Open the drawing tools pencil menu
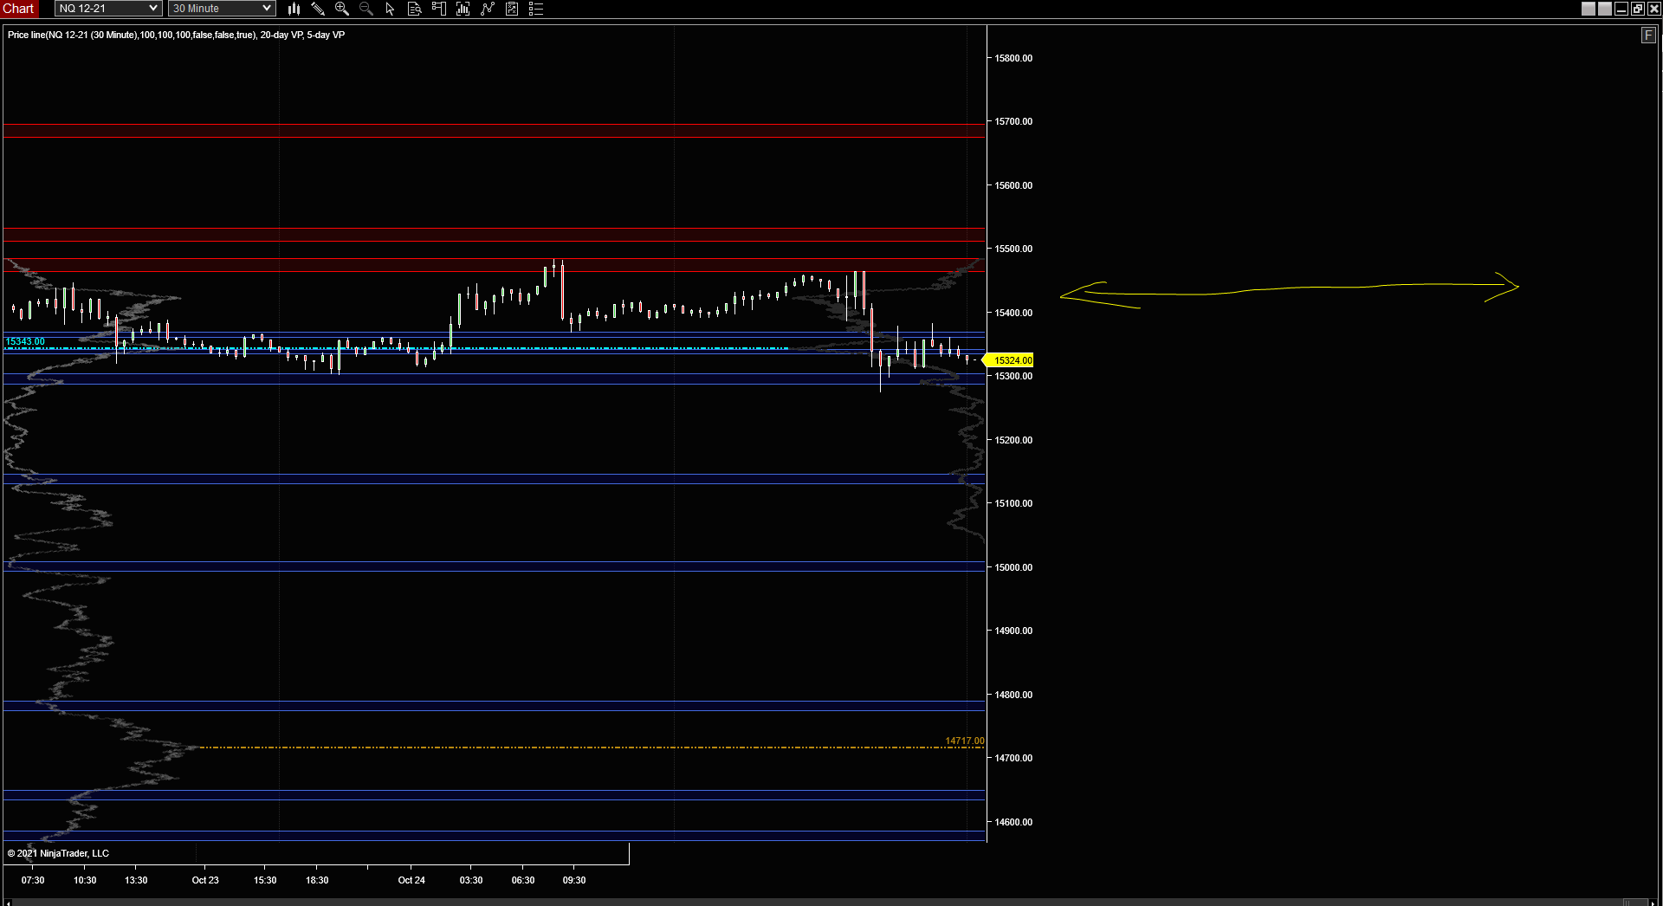This screenshot has height=906, width=1663. click(318, 9)
